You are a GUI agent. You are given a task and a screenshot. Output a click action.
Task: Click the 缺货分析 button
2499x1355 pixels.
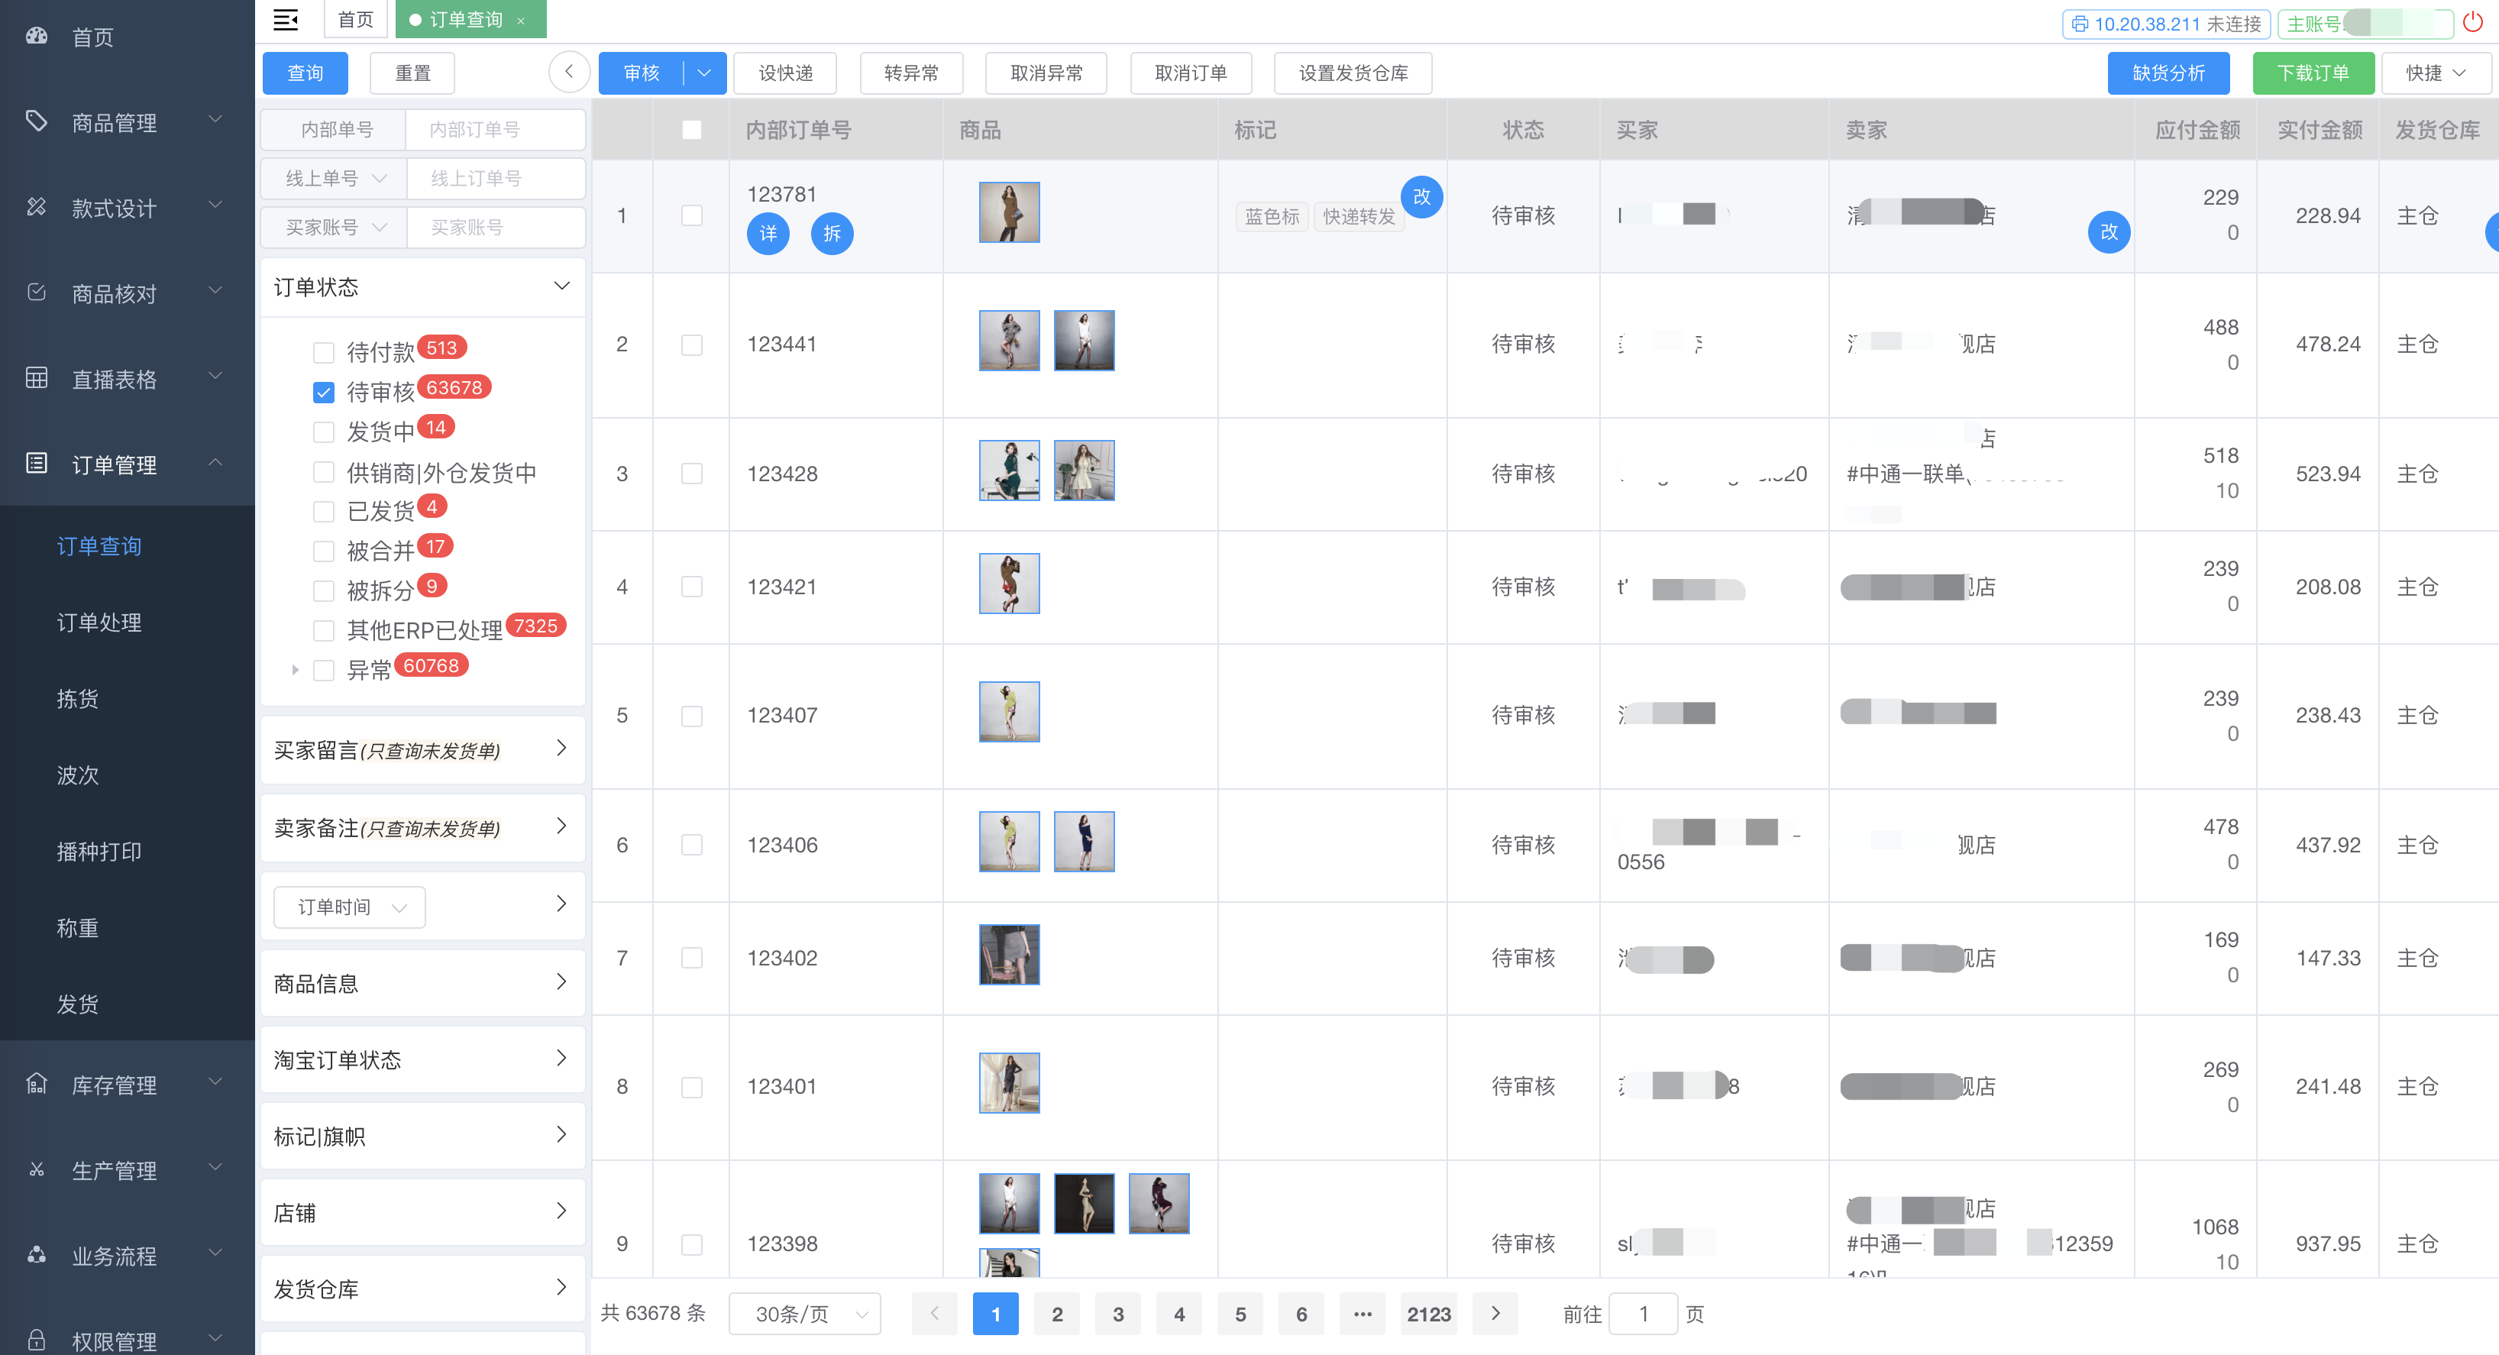click(2168, 73)
